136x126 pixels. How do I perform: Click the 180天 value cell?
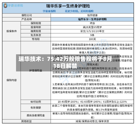(92, 39)
